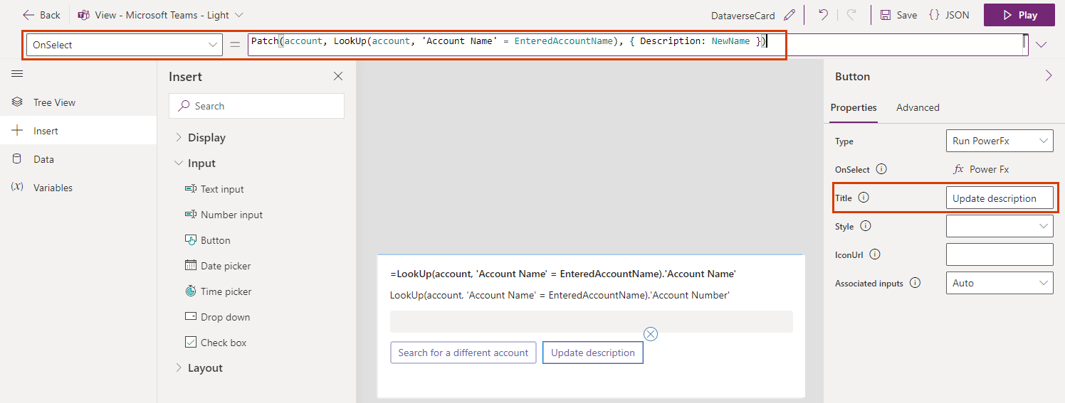This screenshot has height=403, width=1065.
Task: Click the Undo arrow icon
Action: point(824,15)
